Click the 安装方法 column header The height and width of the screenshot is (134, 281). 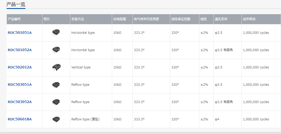pos(78,19)
